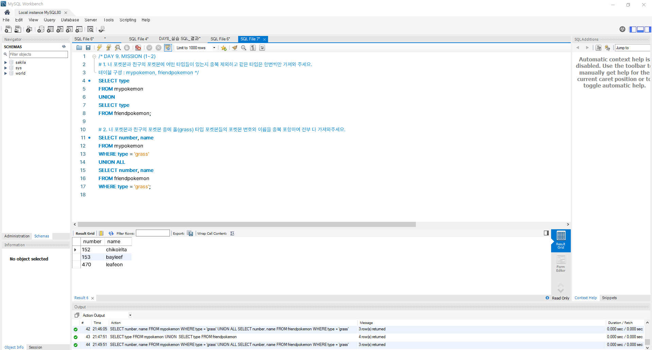This screenshot has height=350, width=652.
Task: Expand the sys schema
Action: 5,68
